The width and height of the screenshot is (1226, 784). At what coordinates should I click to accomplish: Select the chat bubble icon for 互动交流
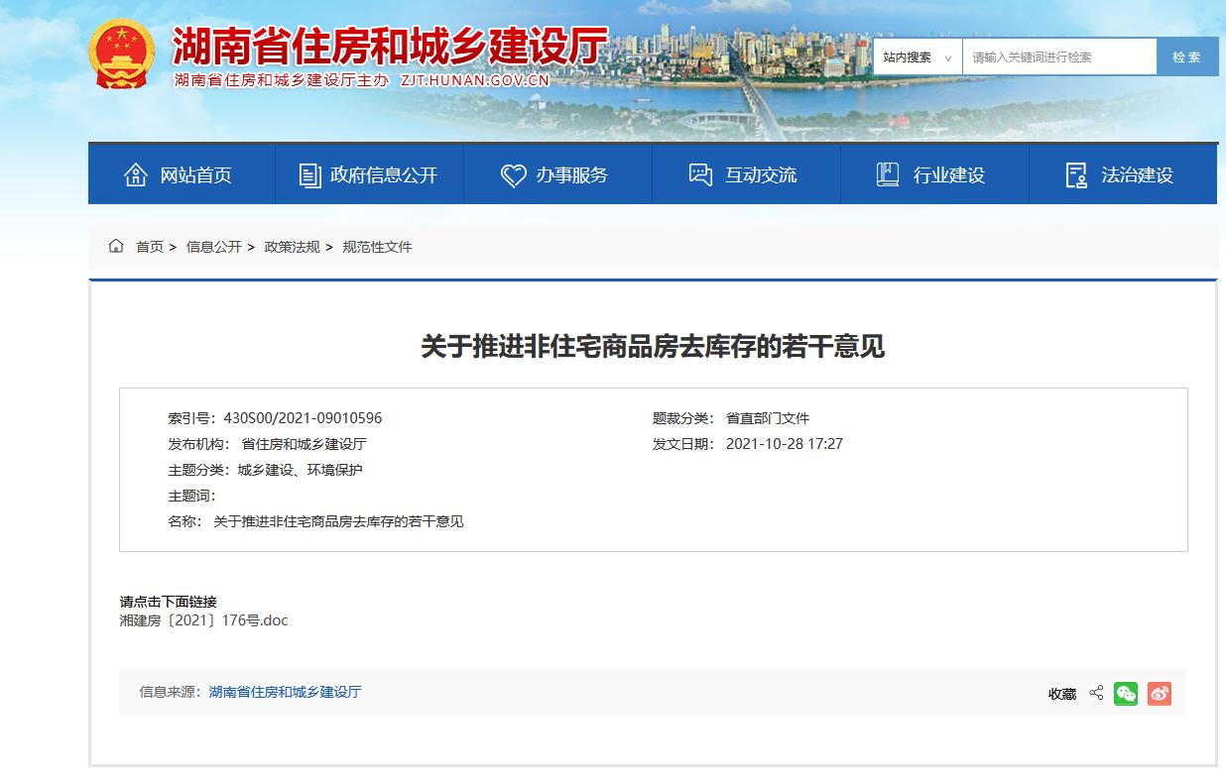click(698, 174)
